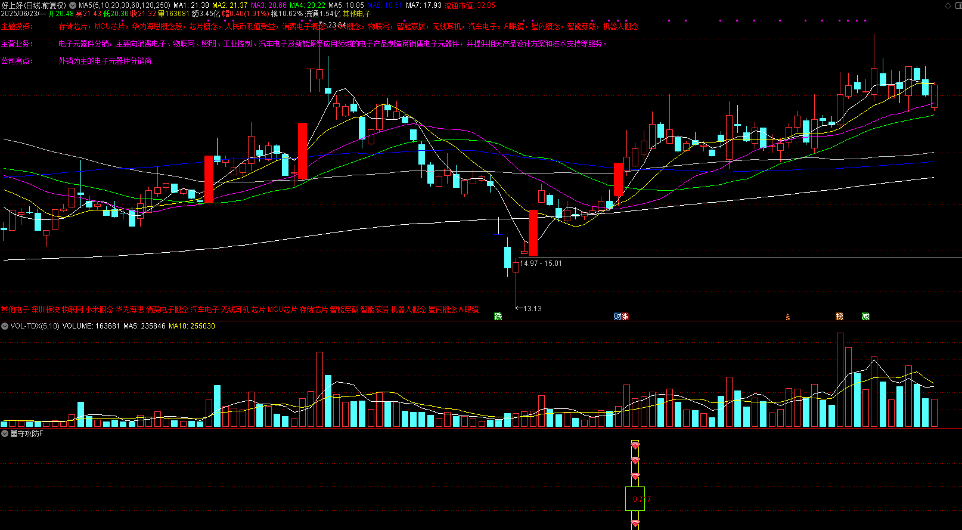Open the main chart indicator dropdown next to 好上好
The image size is (962, 530).
coord(73,5)
